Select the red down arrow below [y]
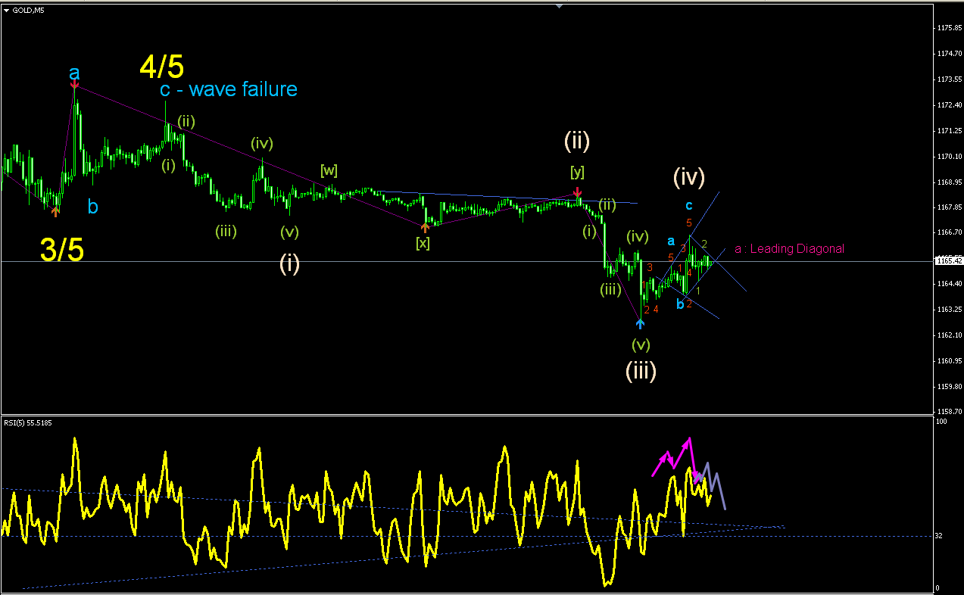964x595 pixels. pos(578,192)
